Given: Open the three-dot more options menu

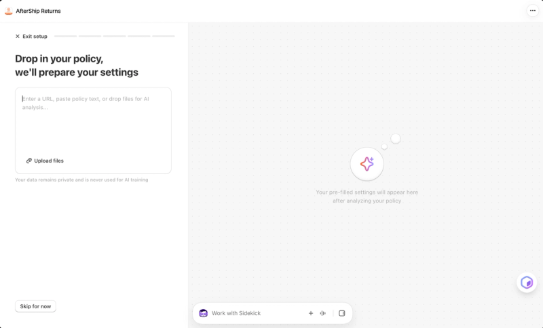Looking at the screenshot, I should (533, 11).
